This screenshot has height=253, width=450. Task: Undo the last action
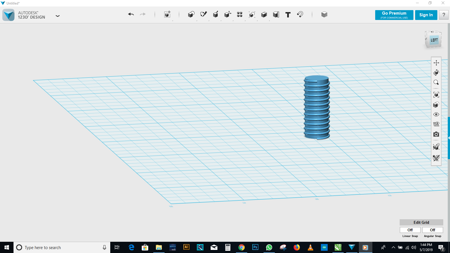point(131,14)
